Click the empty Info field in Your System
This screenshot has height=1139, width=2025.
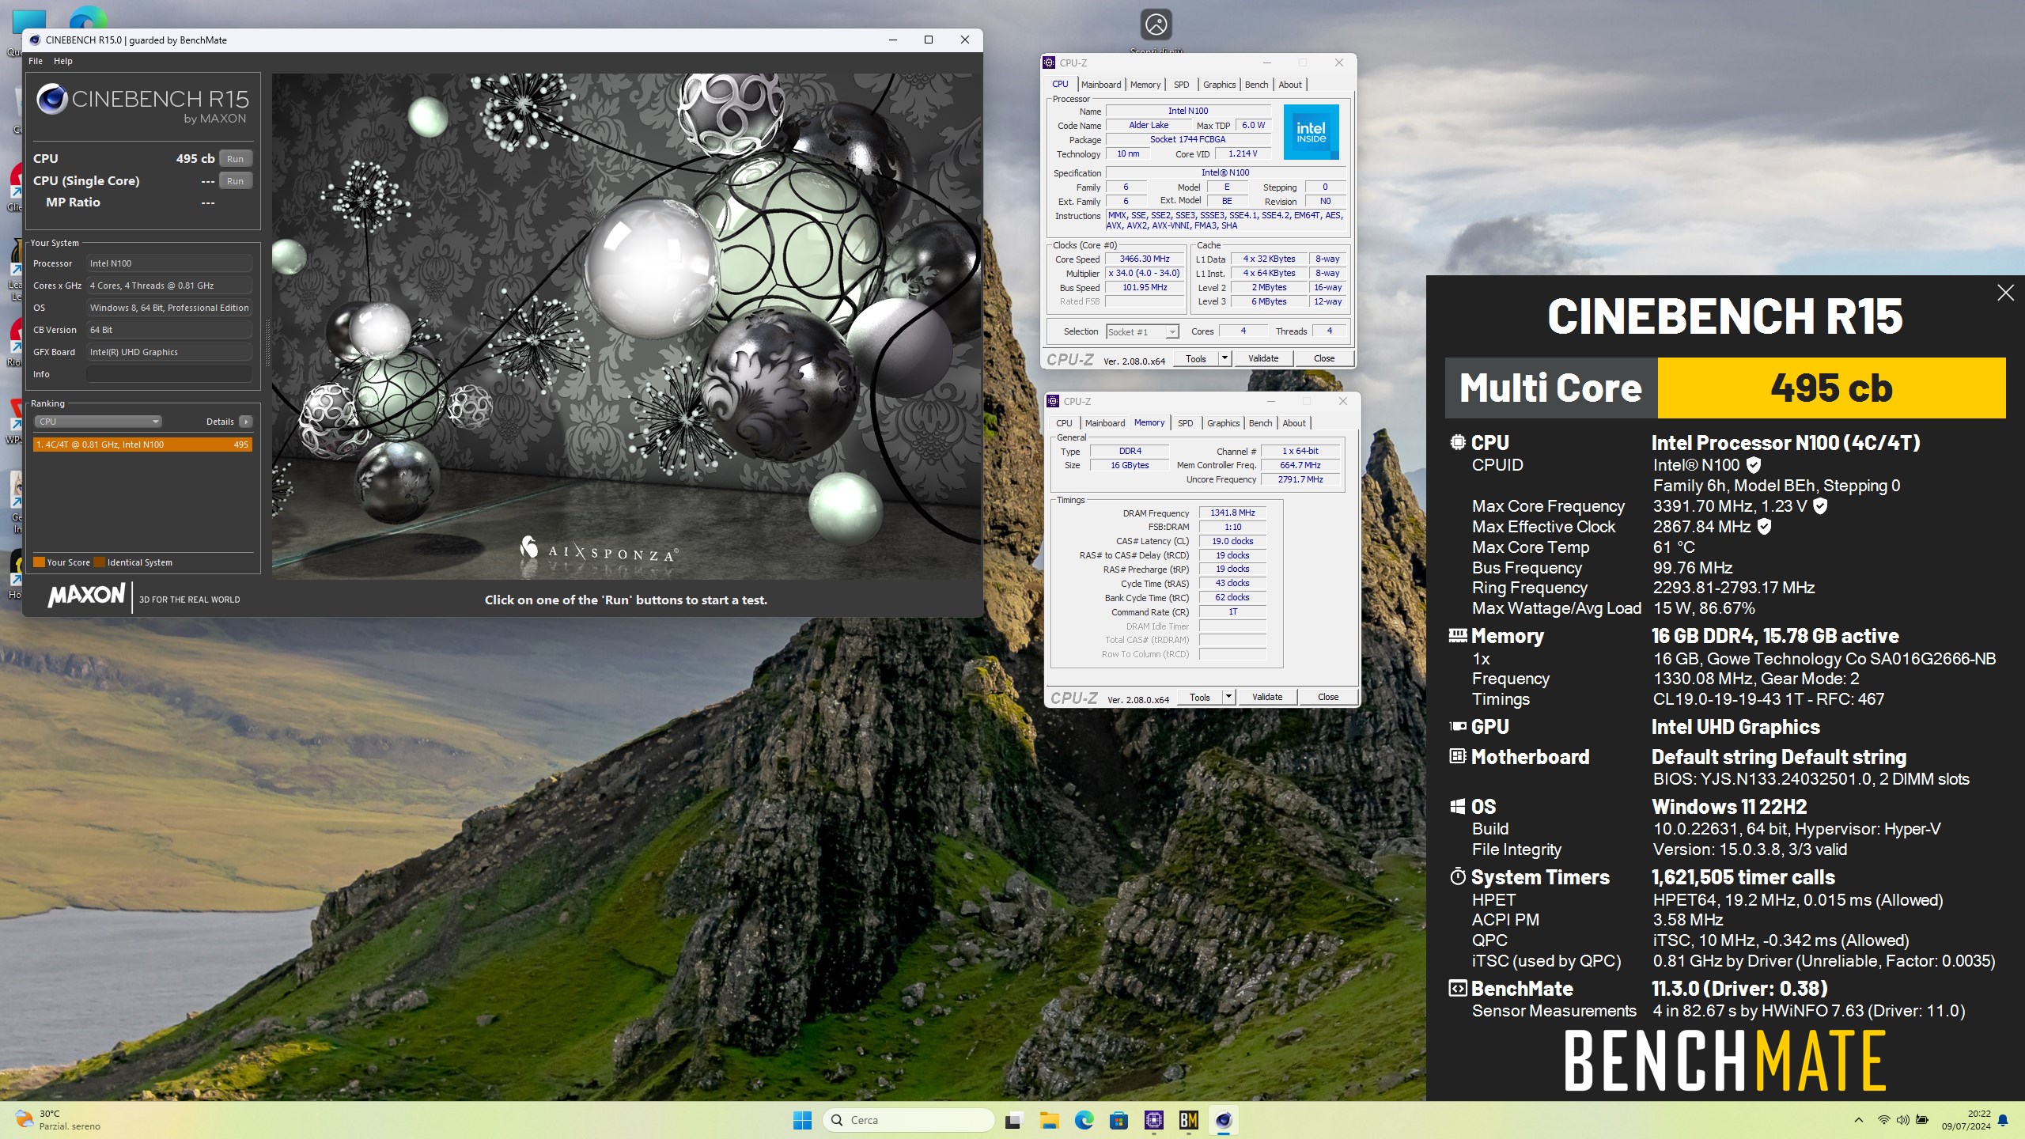[x=169, y=374]
